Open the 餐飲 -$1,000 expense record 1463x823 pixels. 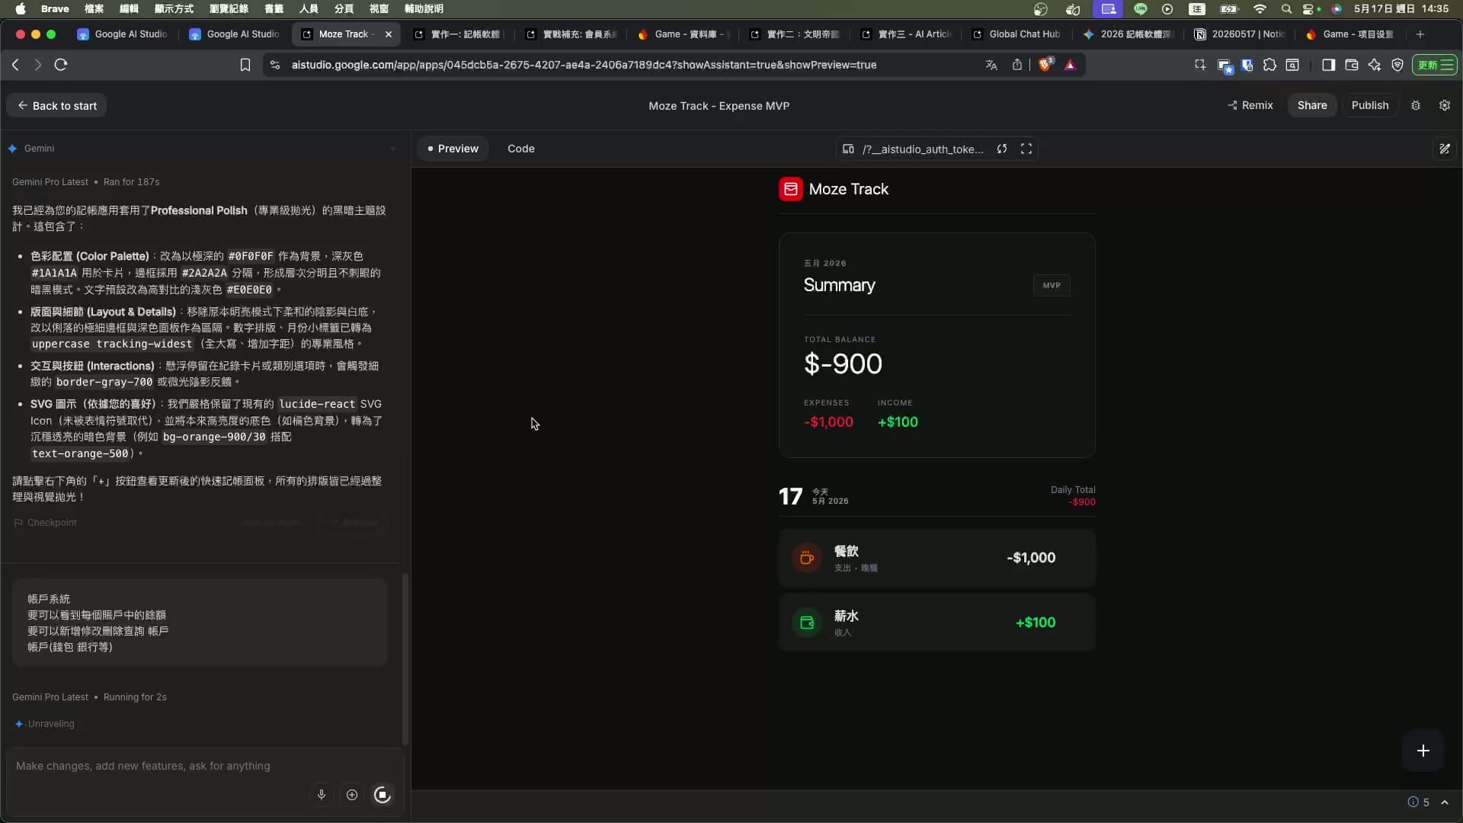click(x=937, y=558)
